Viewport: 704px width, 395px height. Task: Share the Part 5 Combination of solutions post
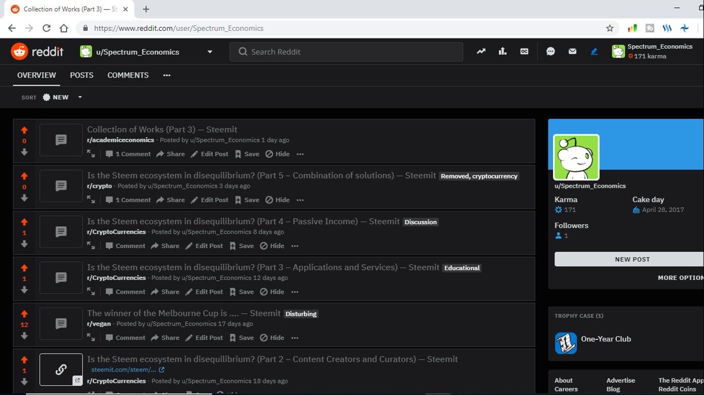coord(171,200)
